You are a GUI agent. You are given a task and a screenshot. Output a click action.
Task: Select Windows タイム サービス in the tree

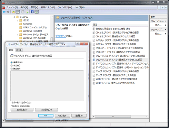[36, 35]
